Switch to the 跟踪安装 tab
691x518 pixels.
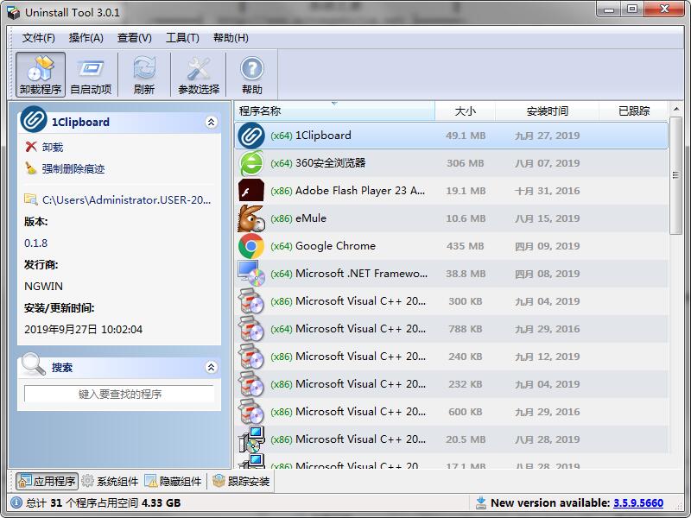point(247,480)
